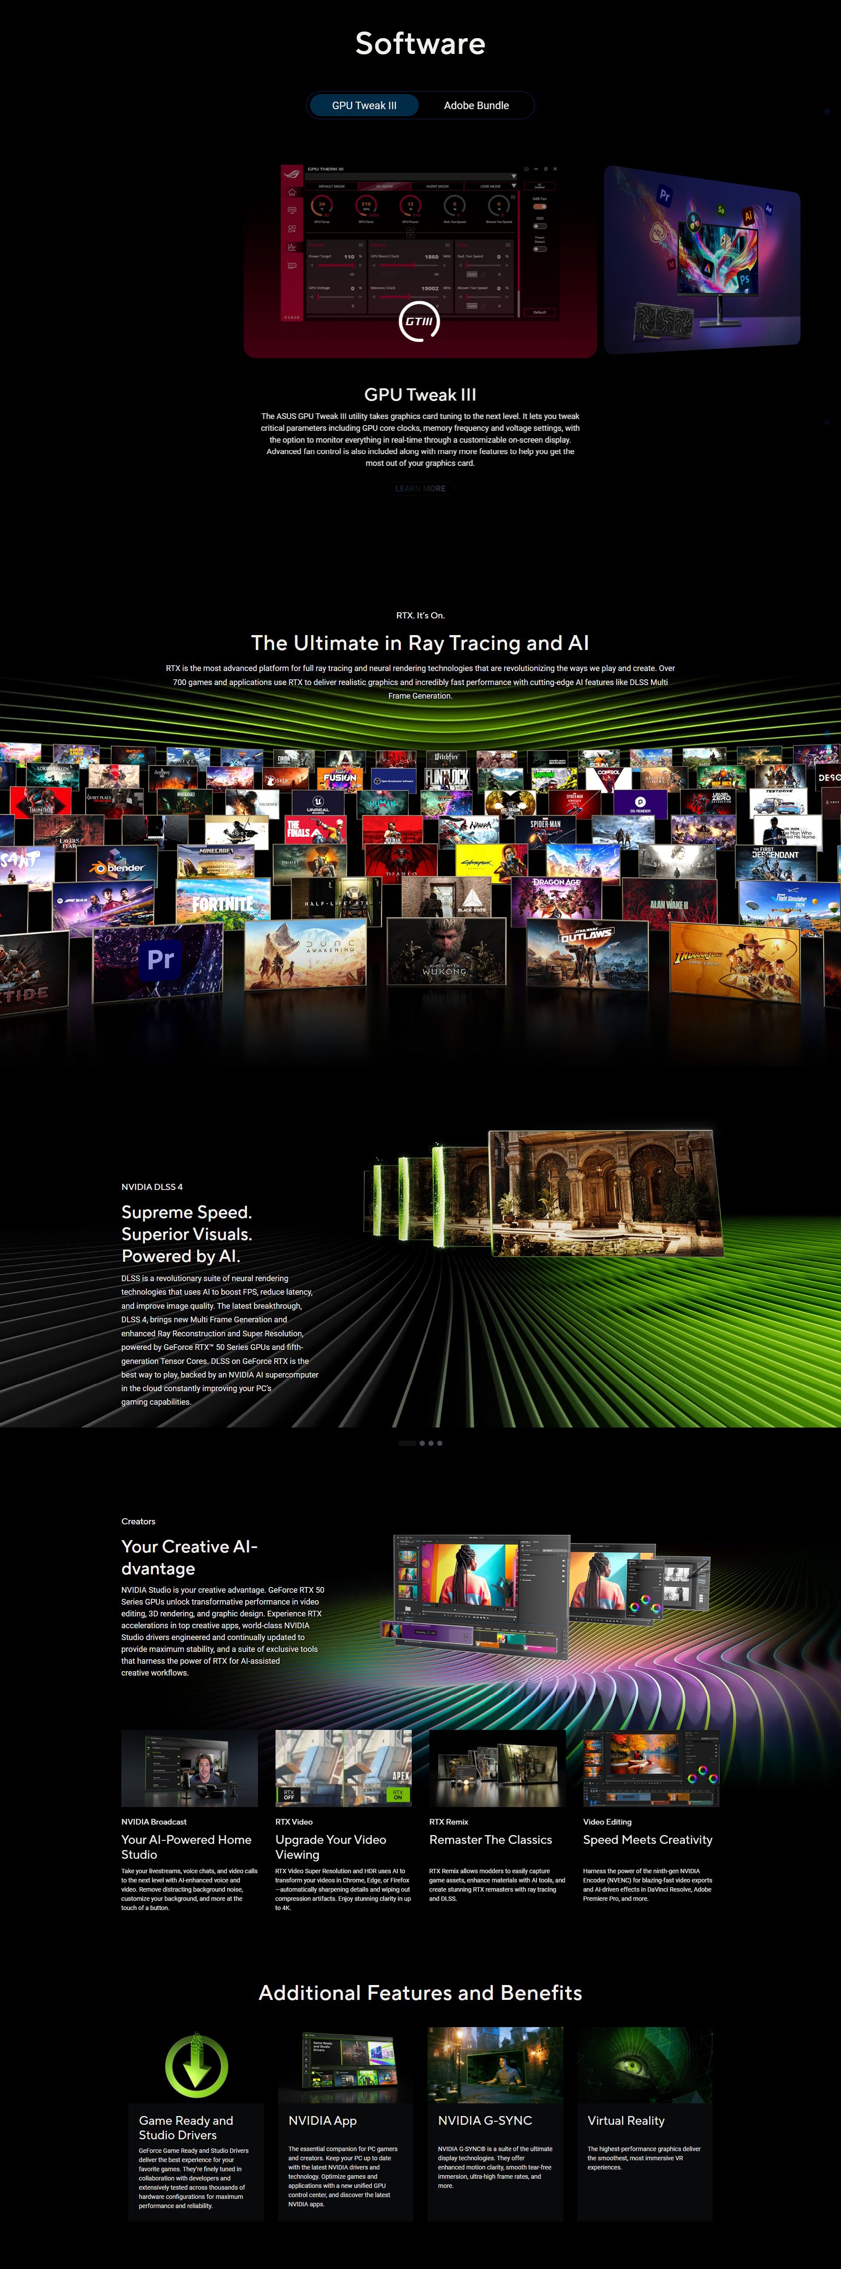The width and height of the screenshot is (841, 2269).
Task: Expand the dropdown arrow beside User Mode
Action: click(513, 186)
